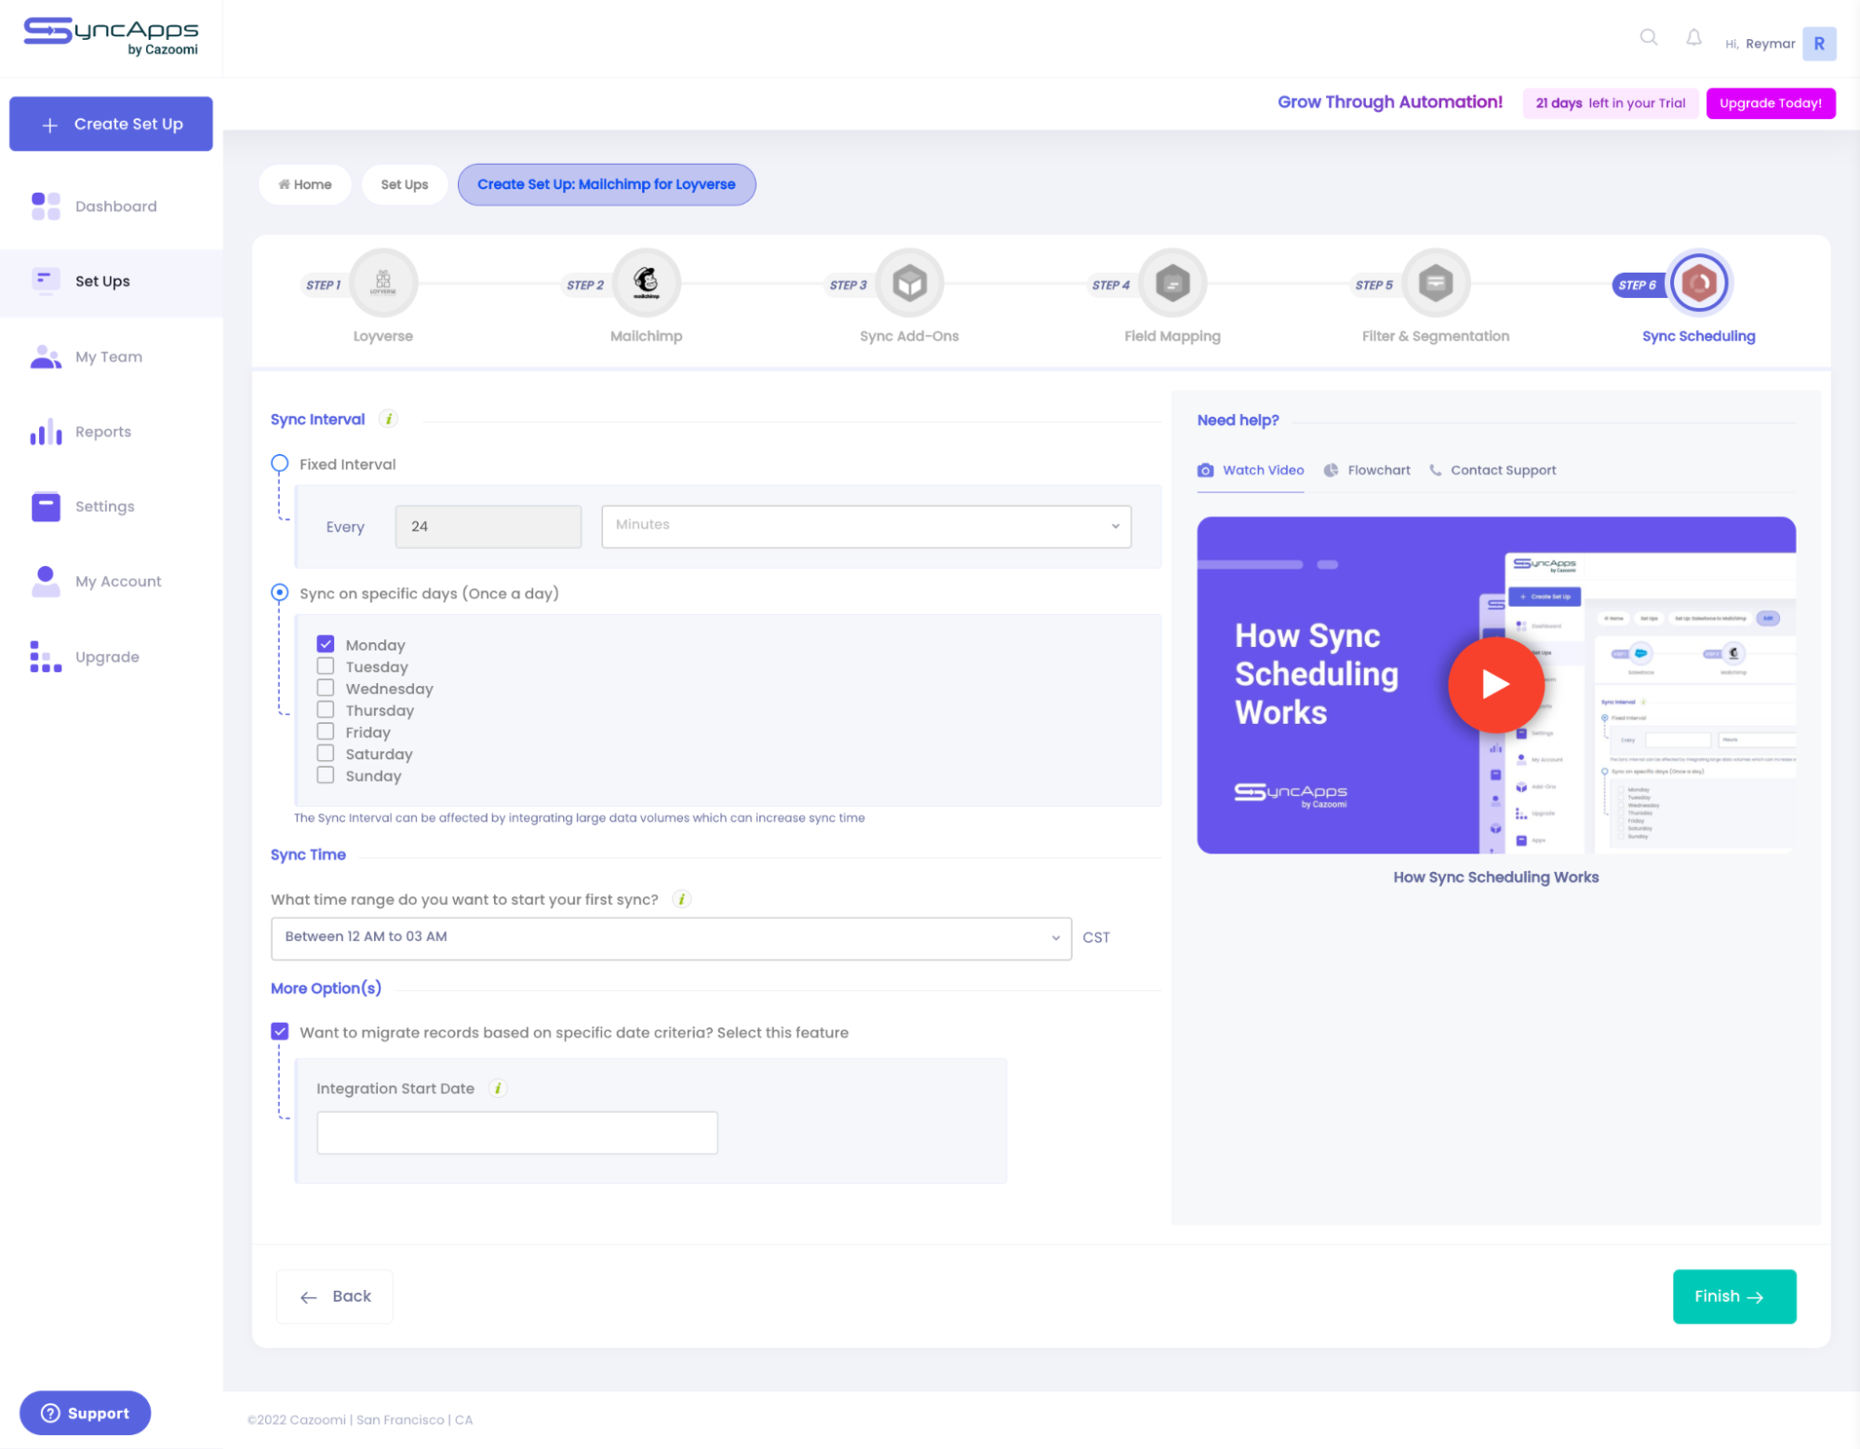Open Dashboard from the sidebar
This screenshot has height=1449, width=1860.
(x=112, y=207)
